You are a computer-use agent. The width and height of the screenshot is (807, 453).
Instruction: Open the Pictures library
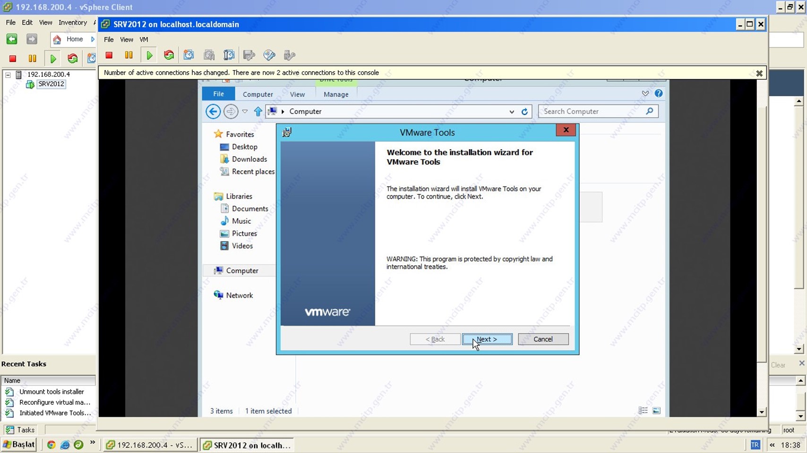(x=244, y=233)
